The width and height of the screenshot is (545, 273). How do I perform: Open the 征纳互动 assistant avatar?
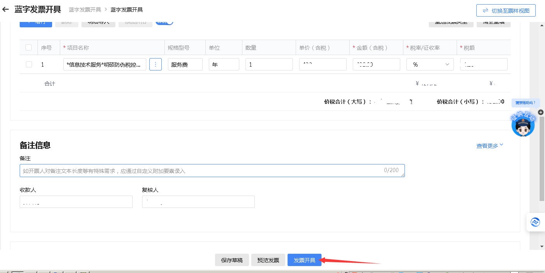tap(523, 125)
